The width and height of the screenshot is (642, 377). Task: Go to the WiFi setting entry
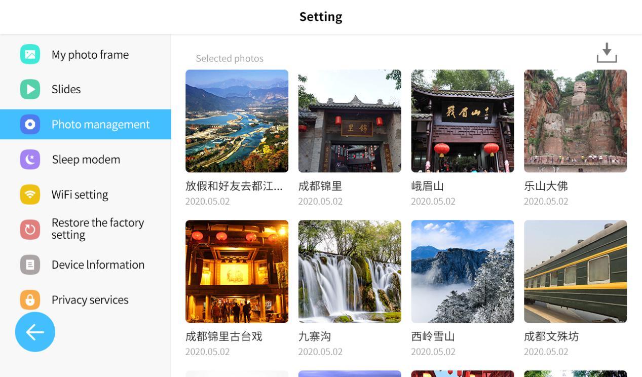click(x=85, y=195)
